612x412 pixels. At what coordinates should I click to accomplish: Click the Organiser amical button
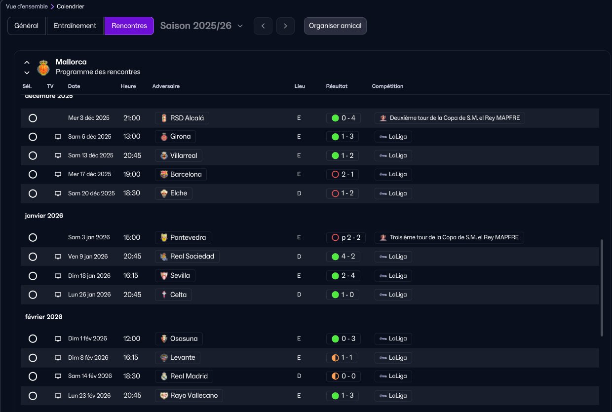pyautogui.click(x=335, y=26)
